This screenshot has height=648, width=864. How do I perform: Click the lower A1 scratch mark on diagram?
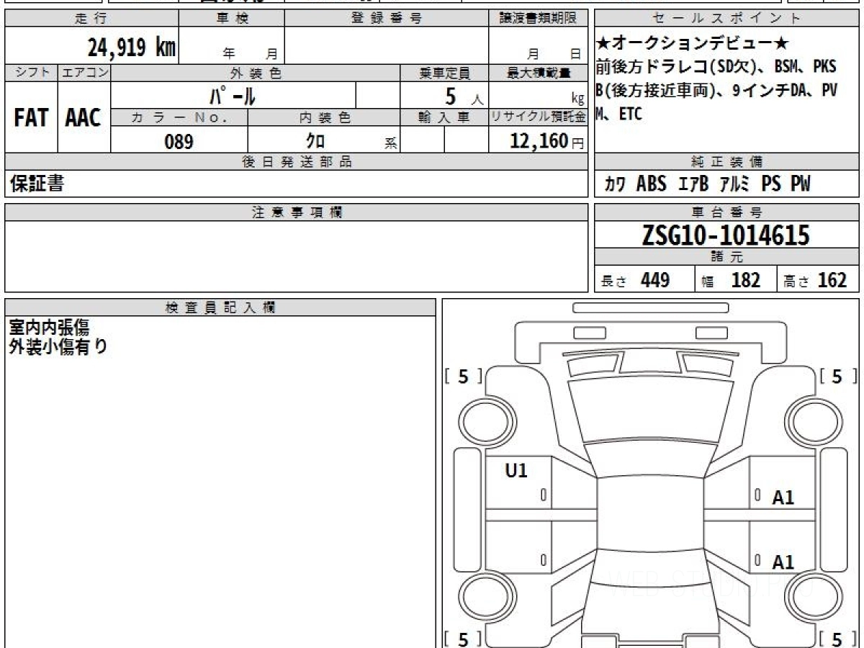pyautogui.click(x=783, y=562)
